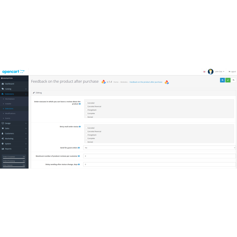Viewport: 237px width, 237px height.
Task: Open the Reports section in the sidebar
Action: (9, 149)
